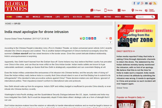Click the G+ button beside the article
Viewport: 162px width, 108px height.
pyautogui.click(x=107, y=38)
